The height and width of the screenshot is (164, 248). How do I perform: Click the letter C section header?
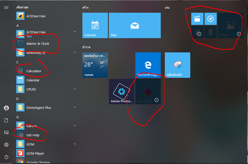pyautogui.click(x=17, y=62)
